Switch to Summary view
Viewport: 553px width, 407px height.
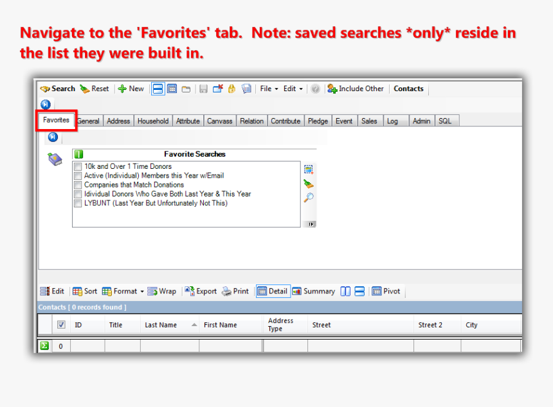(314, 291)
